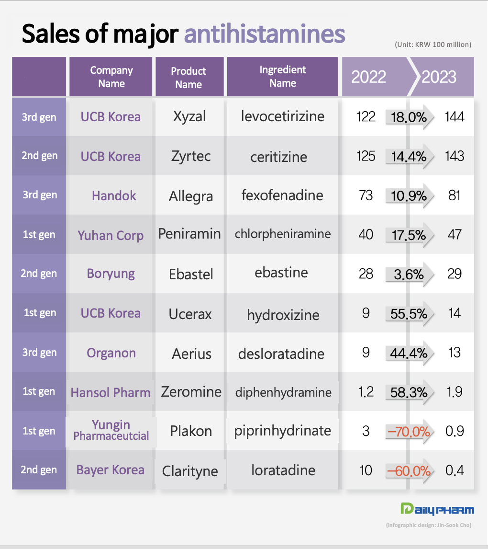Click the red -60.0% arrow for Clarityne
The image size is (488, 549).
(x=409, y=471)
